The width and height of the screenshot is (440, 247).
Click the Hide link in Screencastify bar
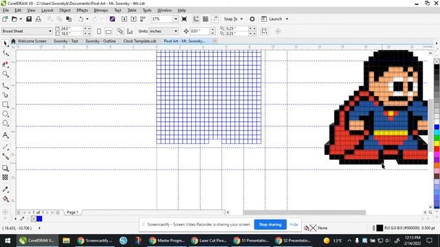[x=294, y=224]
